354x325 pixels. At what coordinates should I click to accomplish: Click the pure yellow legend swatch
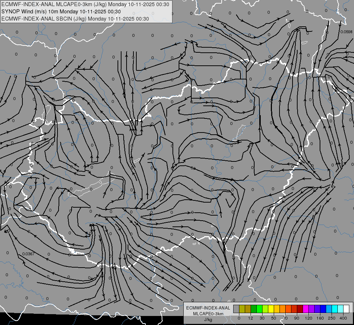pyautogui.click(x=271, y=309)
